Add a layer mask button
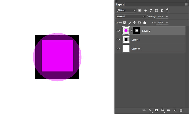This screenshot has width=189, height=114. point(156,110)
